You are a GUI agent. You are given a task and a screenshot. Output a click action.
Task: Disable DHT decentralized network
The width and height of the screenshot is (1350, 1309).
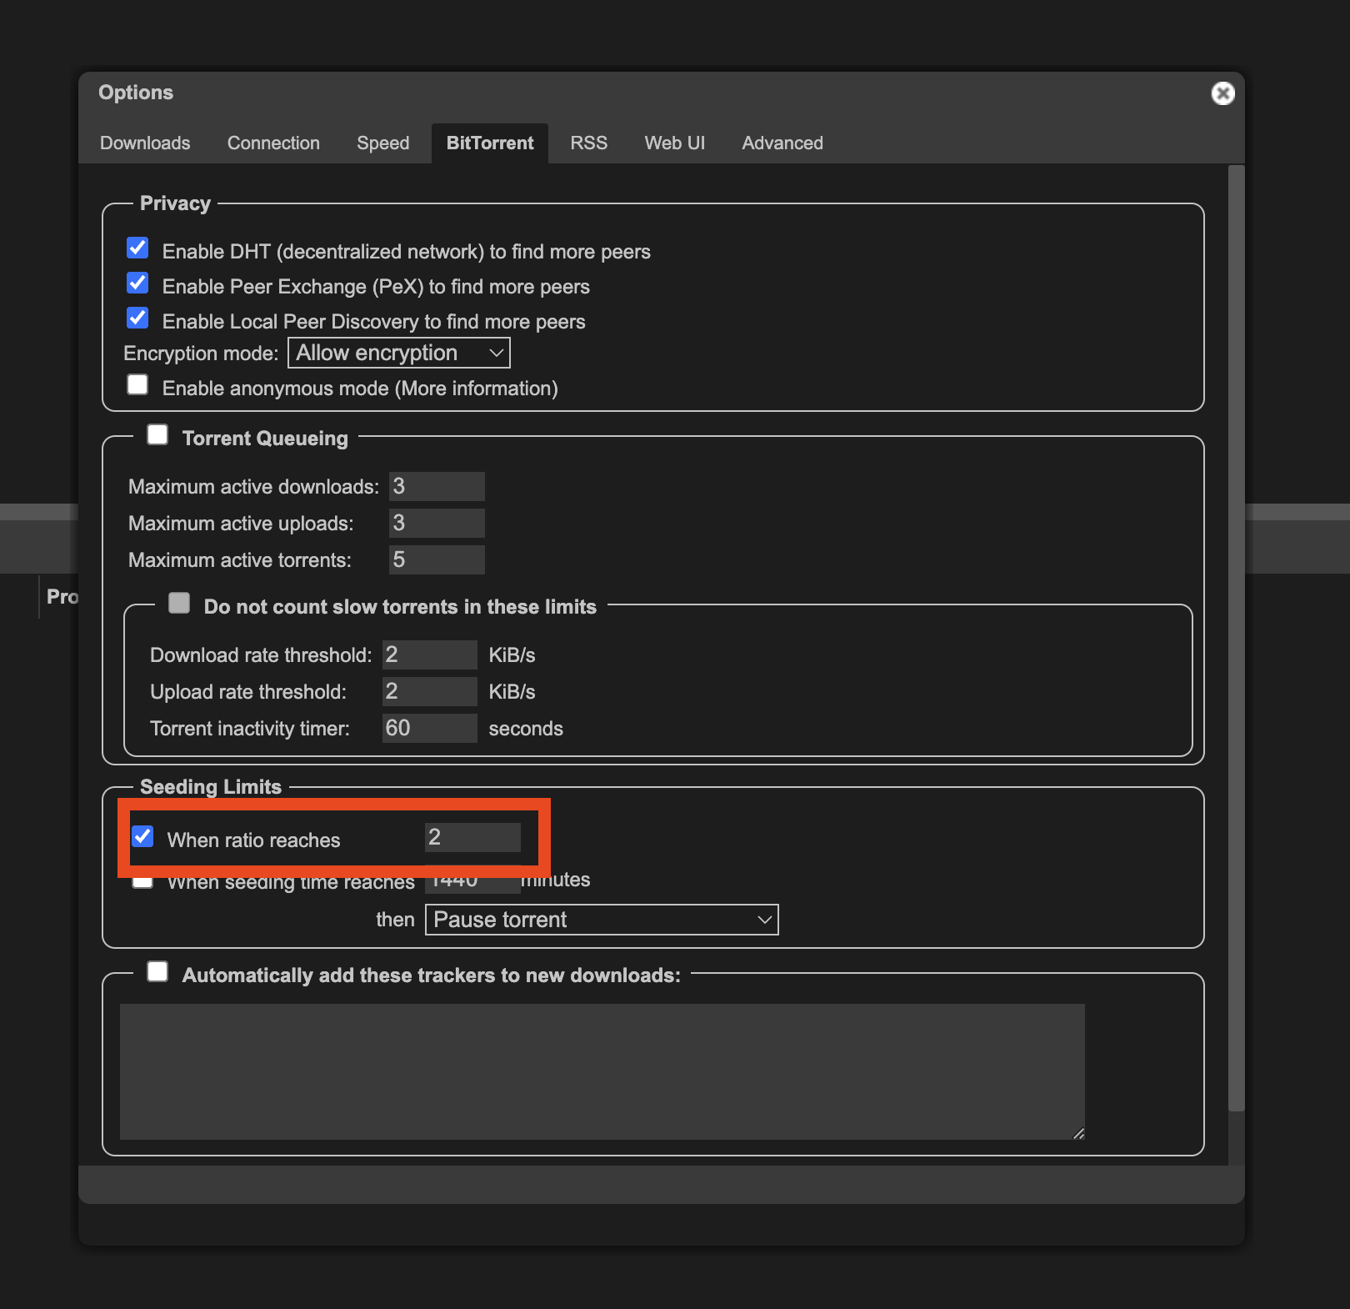pos(137,248)
